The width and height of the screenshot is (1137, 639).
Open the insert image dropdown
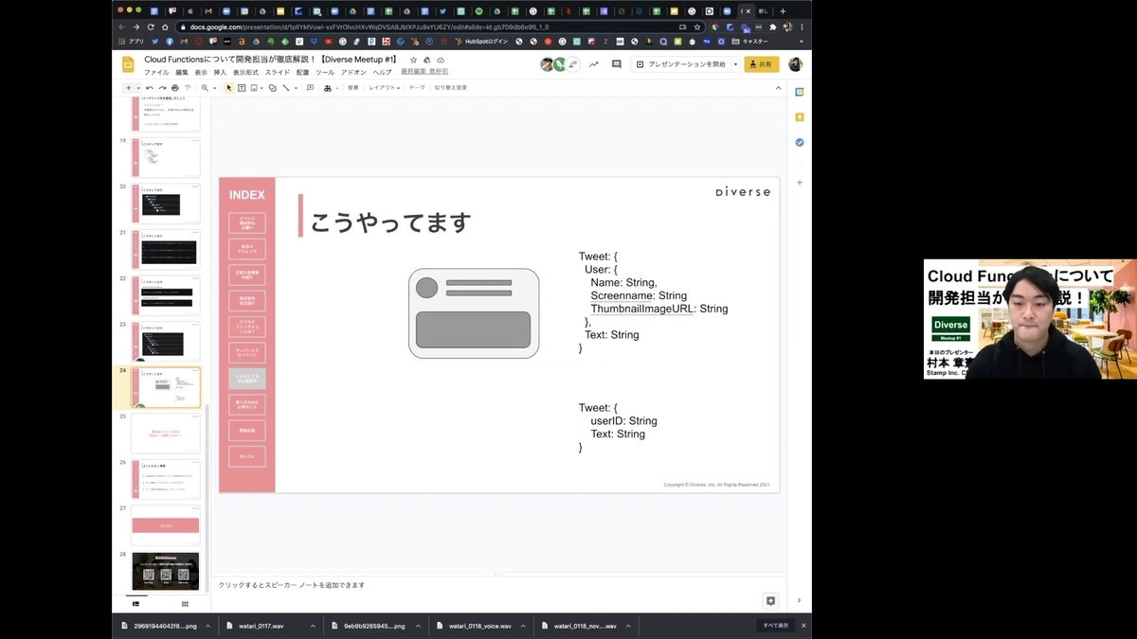click(262, 87)
